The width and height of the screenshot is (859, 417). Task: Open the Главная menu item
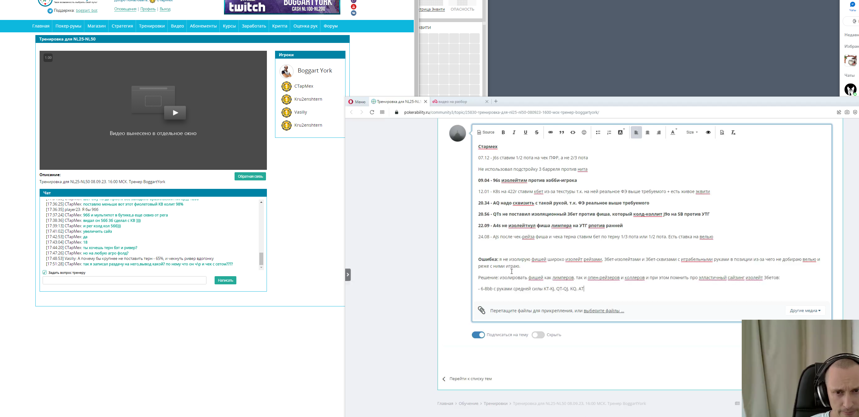pyautogui.click(x=41, y=26)
